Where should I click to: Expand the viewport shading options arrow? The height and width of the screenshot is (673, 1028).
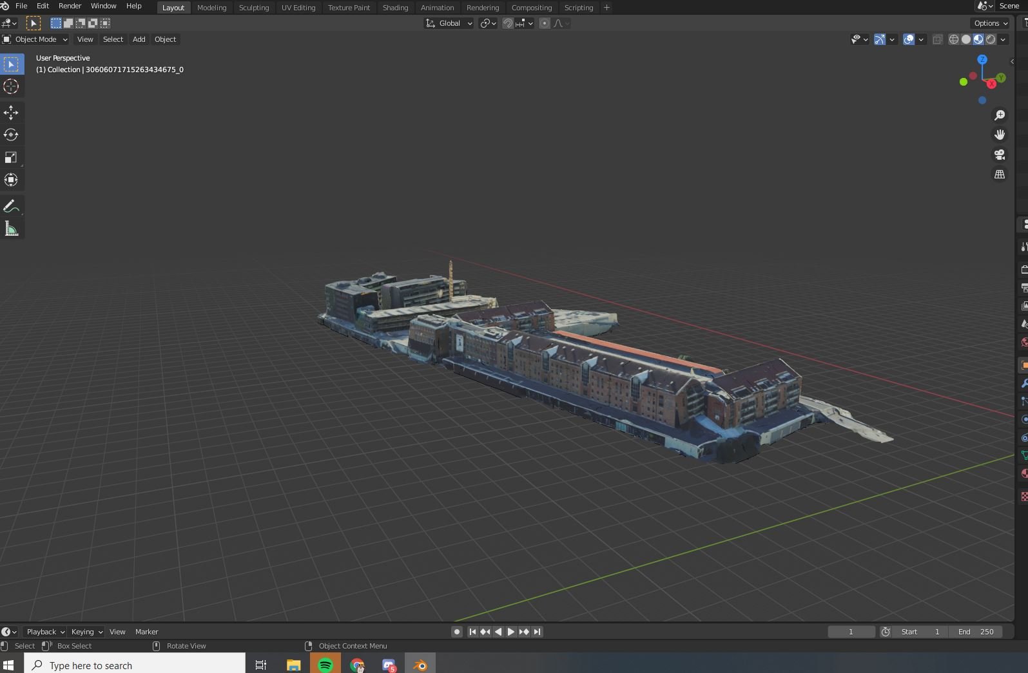coord(1003,39)
